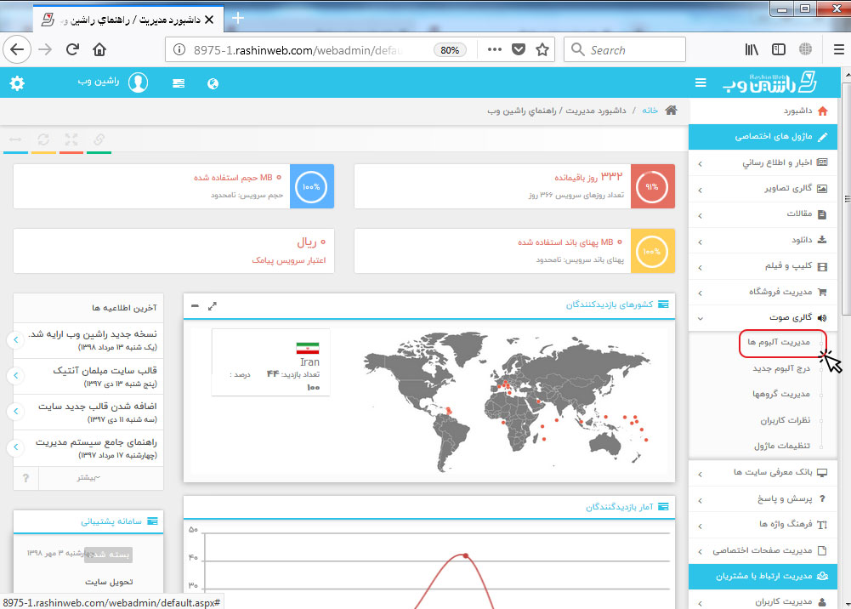Show site information in the address bar
Screen dimensions: 851x609
pyautogui.click(x=179, y=50)
